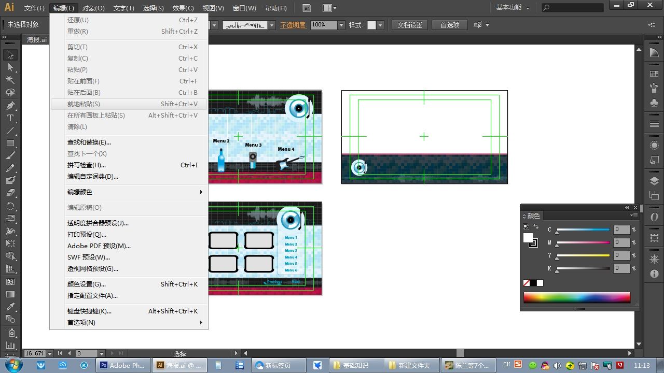Select the Mesh tool
Viewport: 664px width, 373px height.
(10, 282)
